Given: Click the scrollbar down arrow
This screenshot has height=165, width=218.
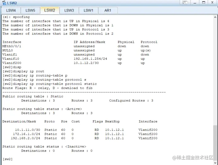Looking at the screenshot, I should coord(215,163).
